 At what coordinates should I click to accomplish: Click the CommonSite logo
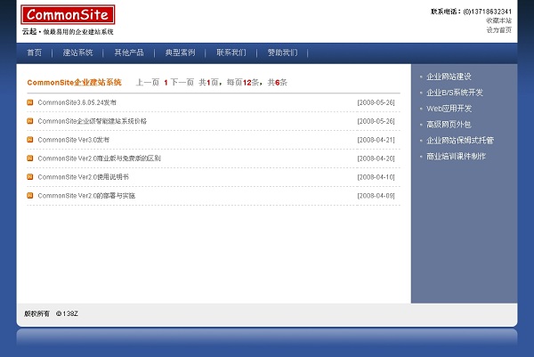(x=68, y=14)
